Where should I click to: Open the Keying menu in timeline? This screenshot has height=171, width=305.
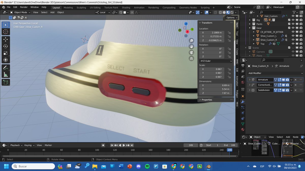[29, 145]
